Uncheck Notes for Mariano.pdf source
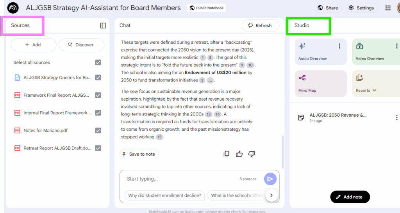This screenshot has width=400, height=213. point(98,130)
